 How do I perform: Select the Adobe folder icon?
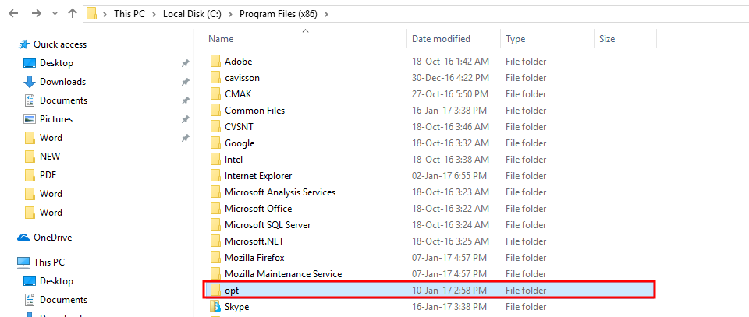216,62
